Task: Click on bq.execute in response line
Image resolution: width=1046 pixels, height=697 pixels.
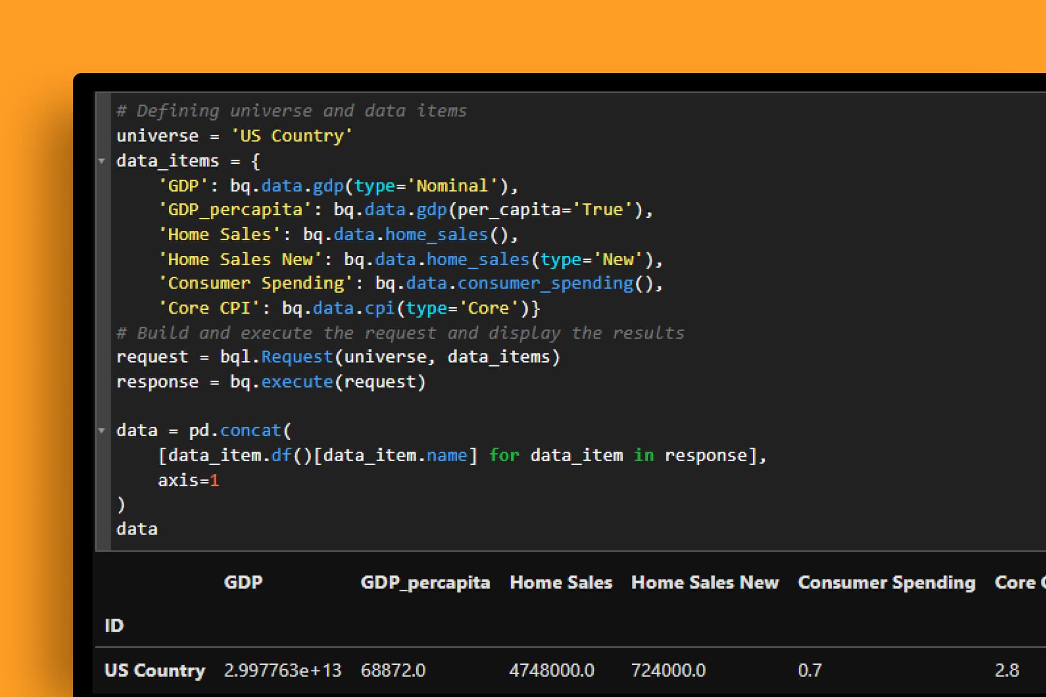Action: tap(296, 382)
